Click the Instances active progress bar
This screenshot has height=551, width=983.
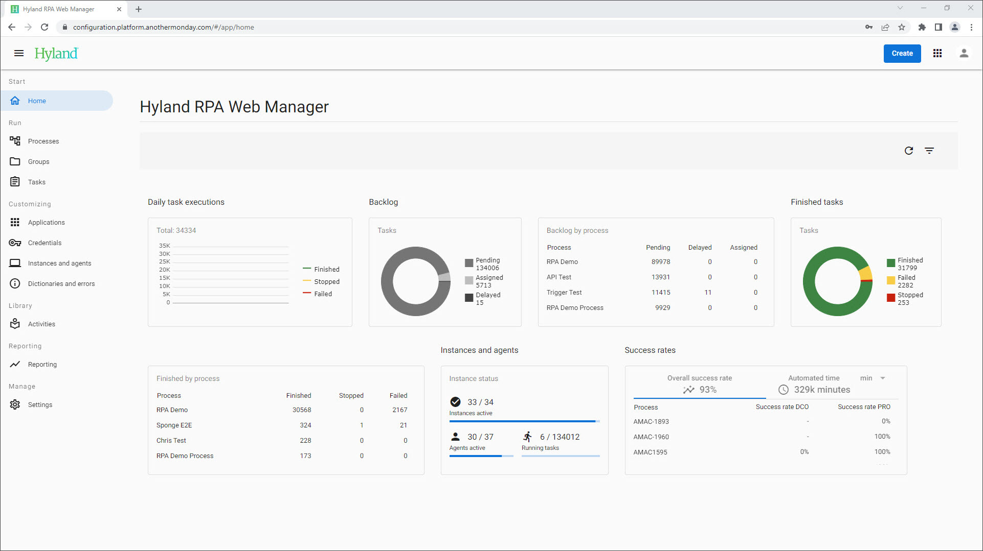[x=524, y=421]
